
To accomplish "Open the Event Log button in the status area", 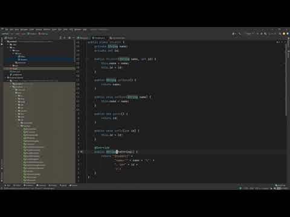I will point(280,185).
